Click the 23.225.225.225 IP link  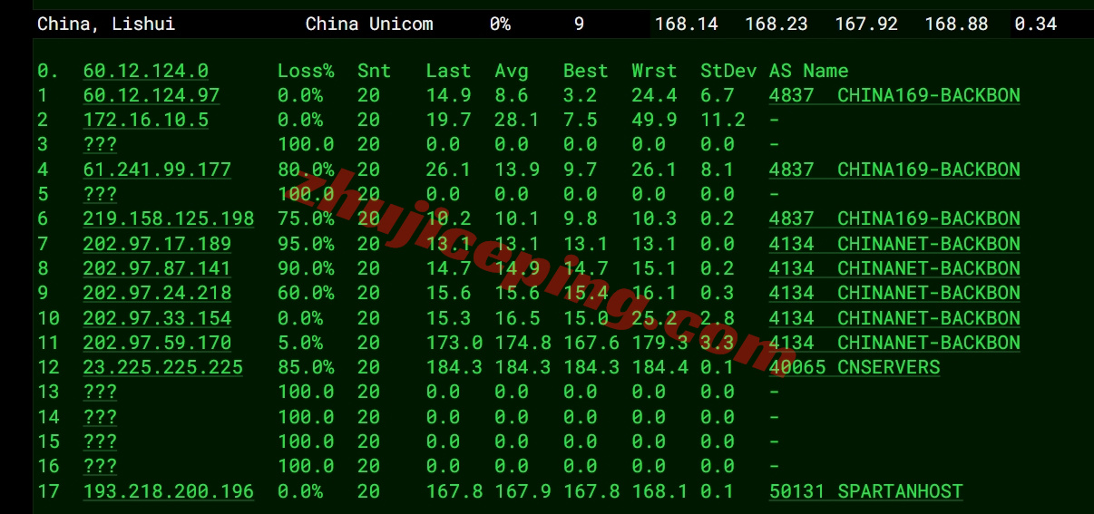point(162,367)
